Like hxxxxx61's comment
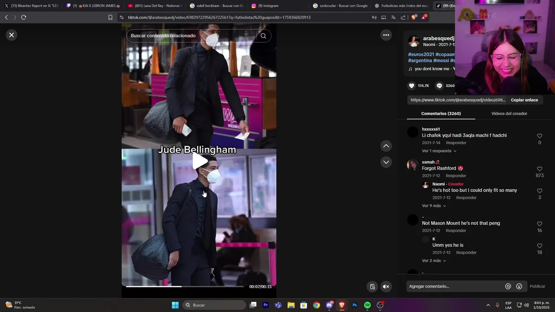This screenshot has width=555, height=312. (539, 136)
